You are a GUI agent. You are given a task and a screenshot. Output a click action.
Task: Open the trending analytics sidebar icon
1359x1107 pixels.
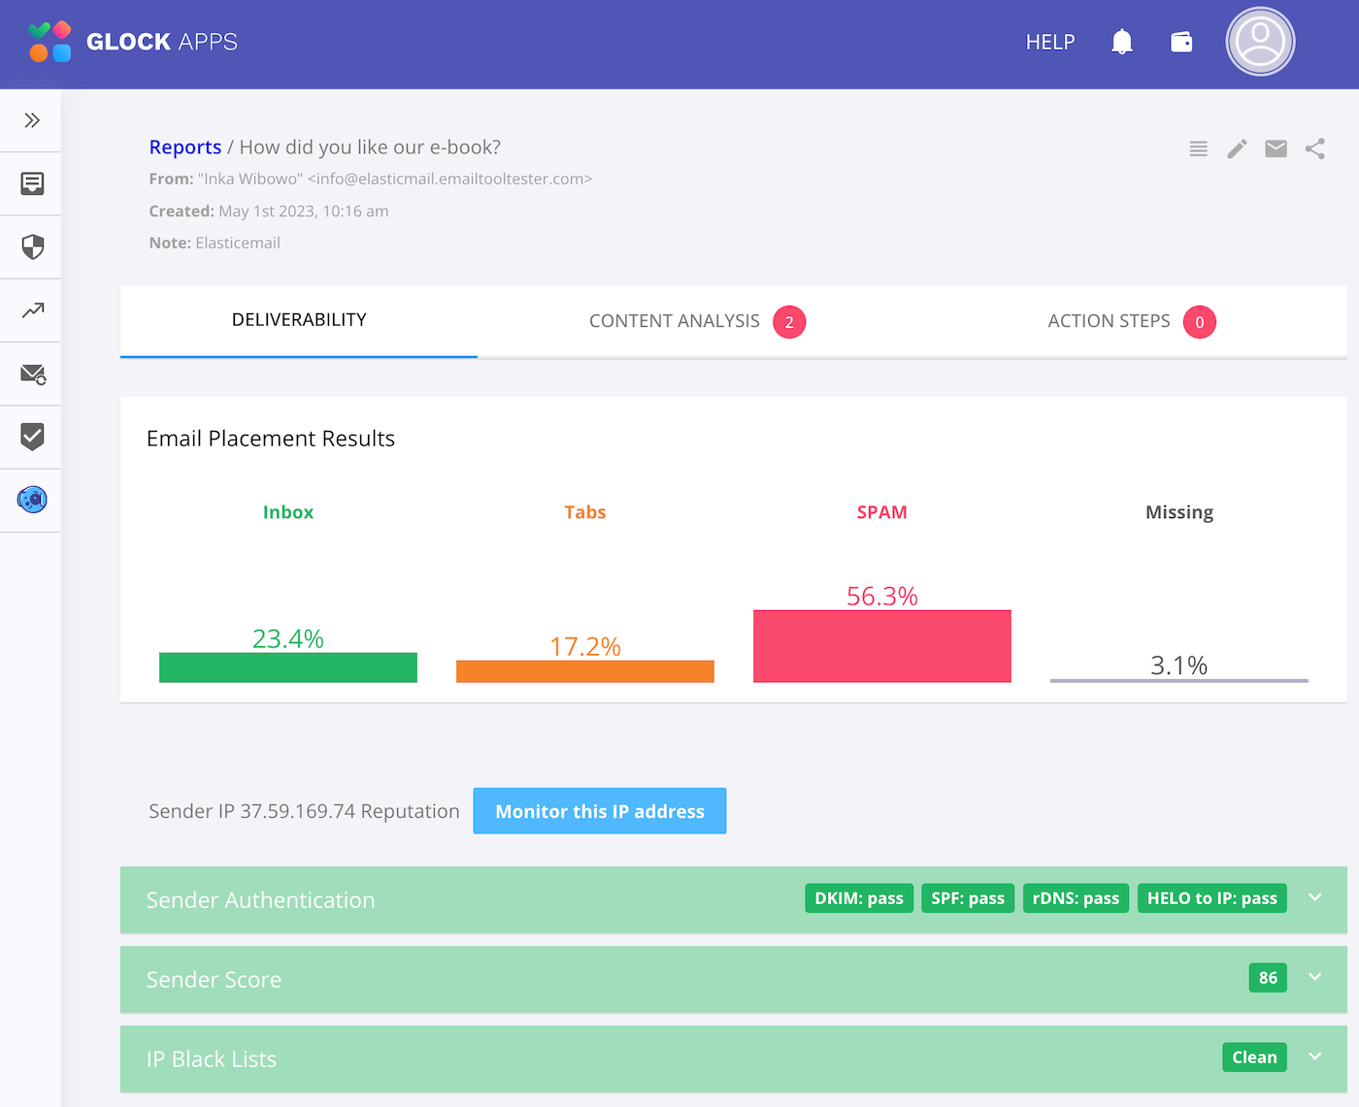coord(32,310)
